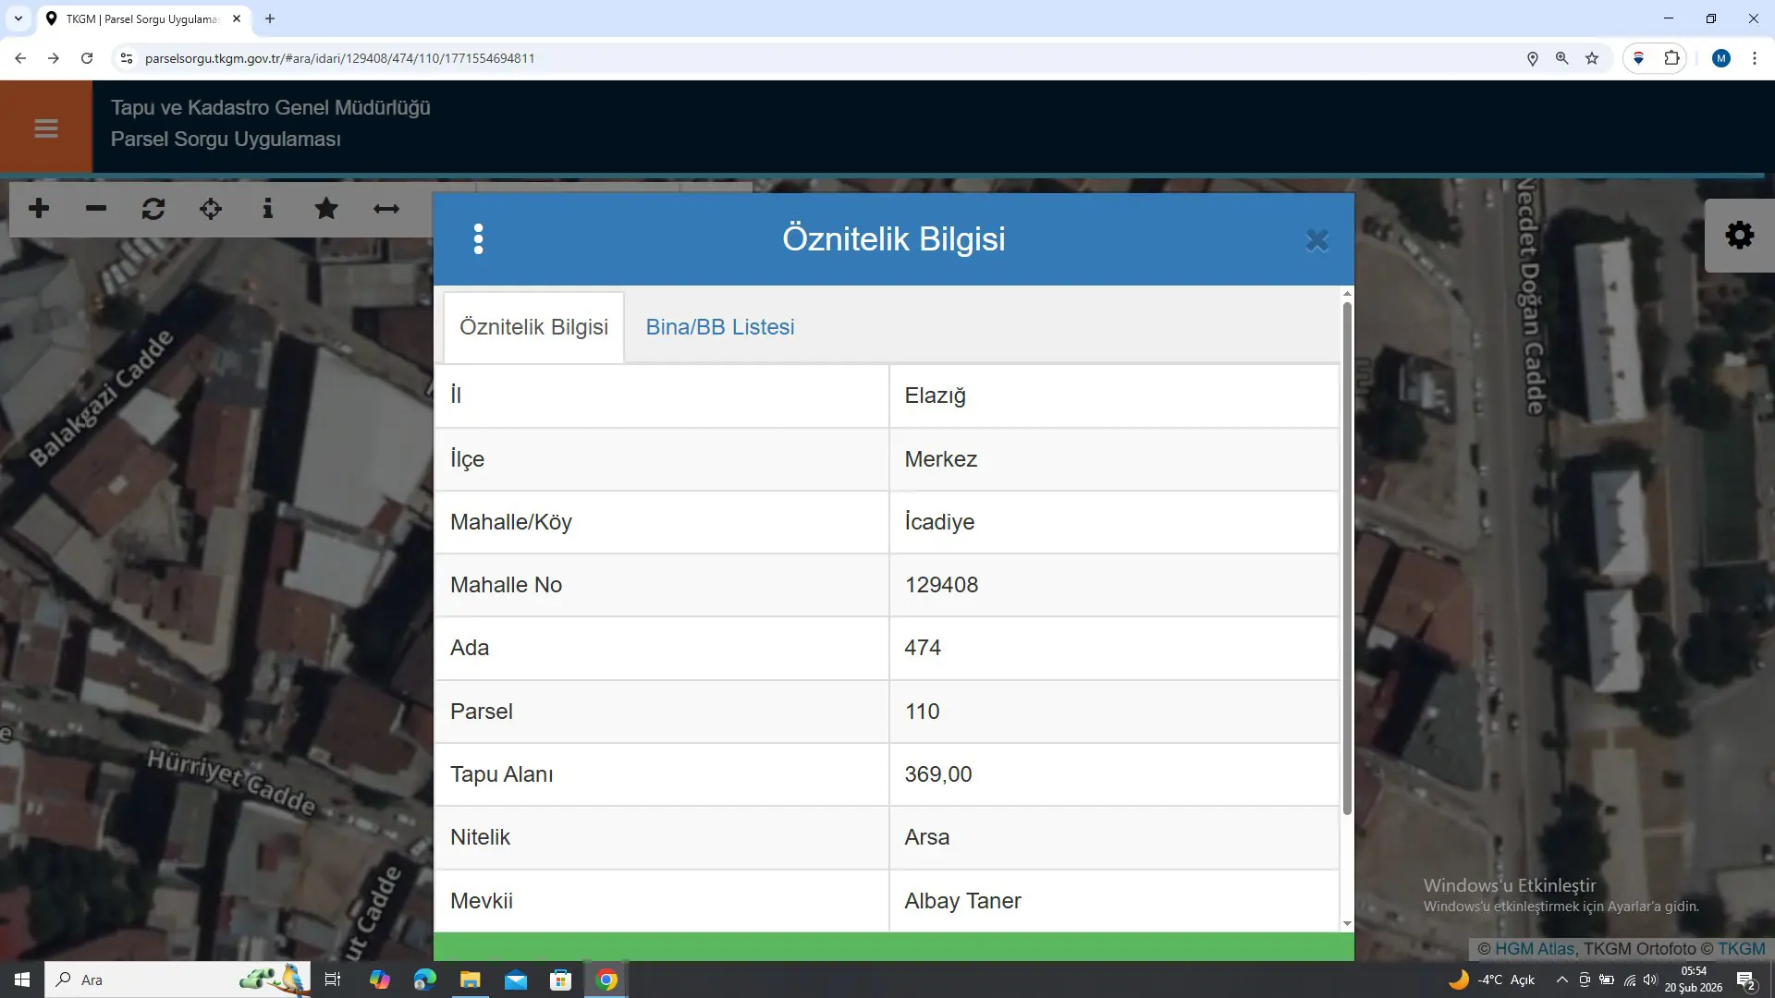
Task: Open the Chrome three-dot menu
Action: coord(1755,58)
